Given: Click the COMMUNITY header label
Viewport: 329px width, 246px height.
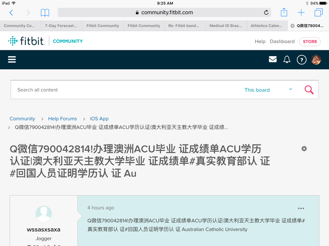Looking at the screenshot, I should [x=68, y=41].
